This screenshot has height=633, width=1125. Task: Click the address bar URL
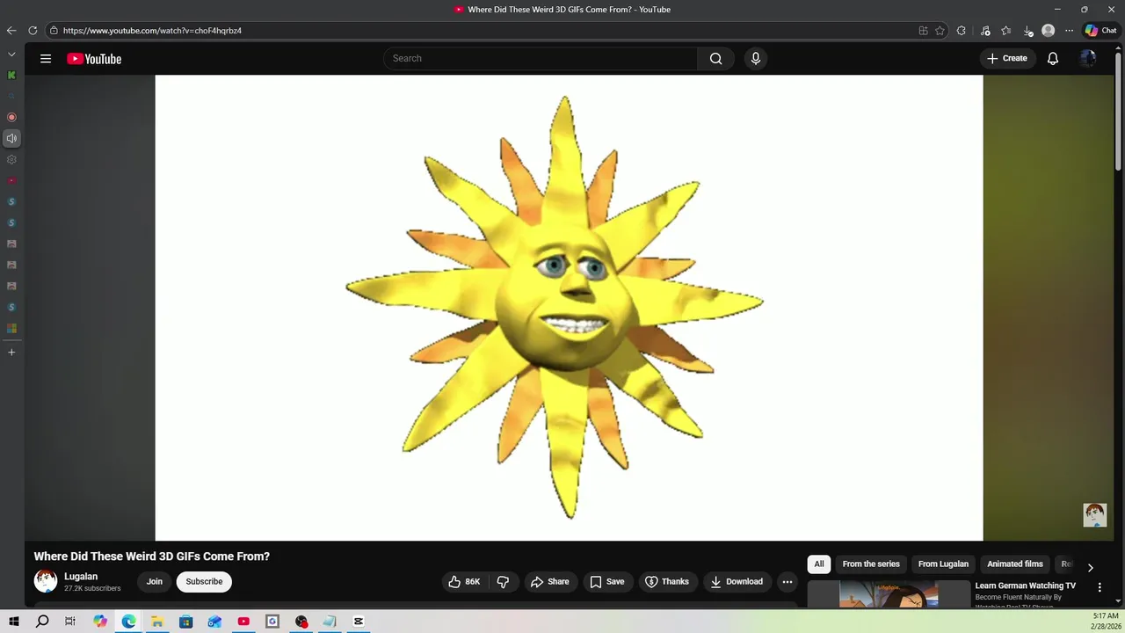pyautogui.click(x=152, y=31)
